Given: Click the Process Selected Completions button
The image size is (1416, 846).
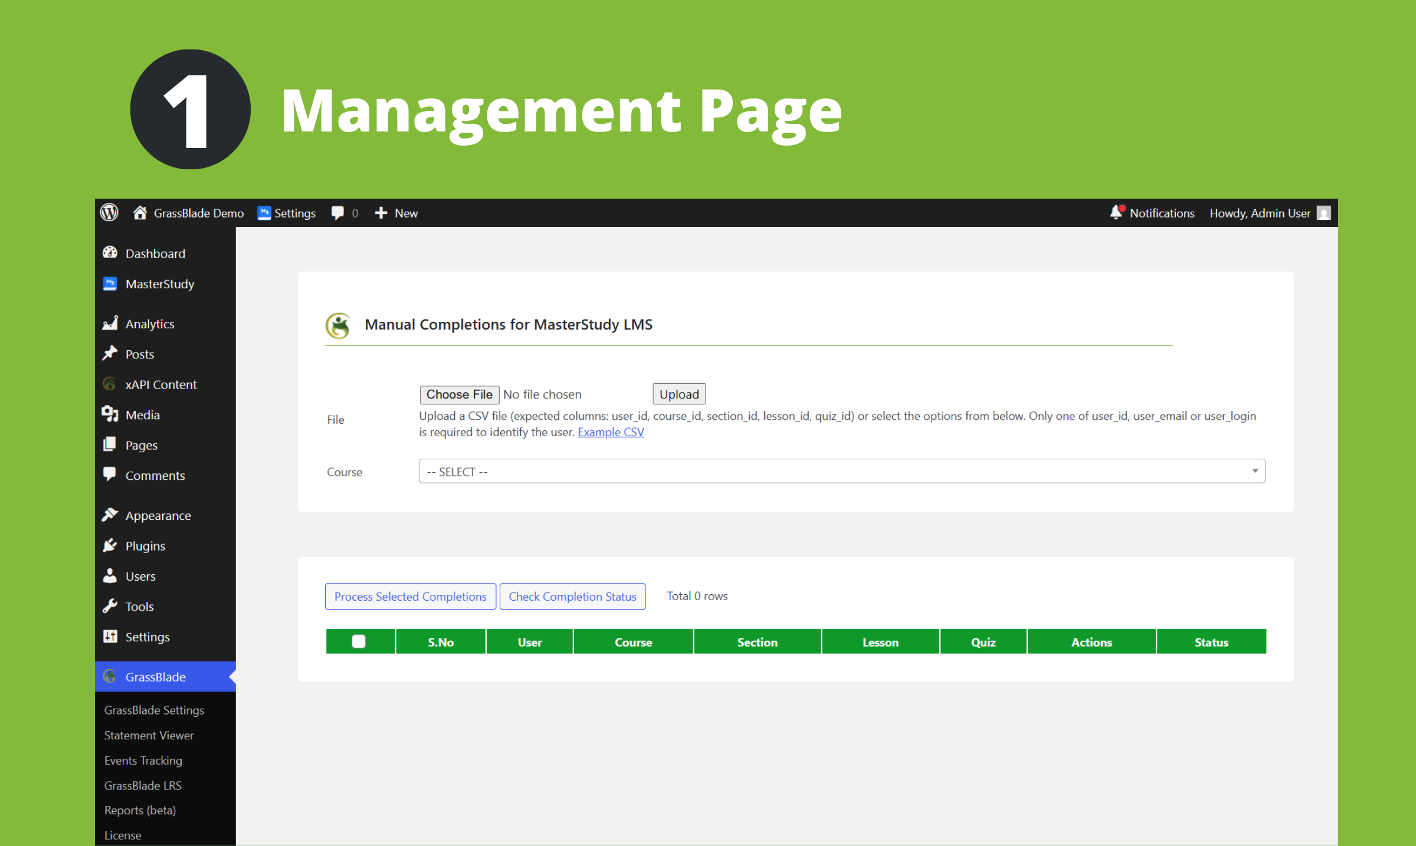Looking at the screenshot, I should coord(410,597).
